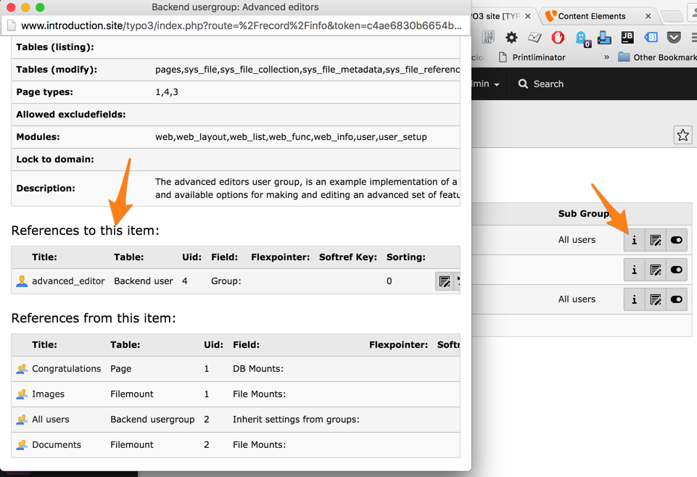Click the Page types value 1,4,3
The height and width of the screenshot is (477, 697).
coord(167,92)
